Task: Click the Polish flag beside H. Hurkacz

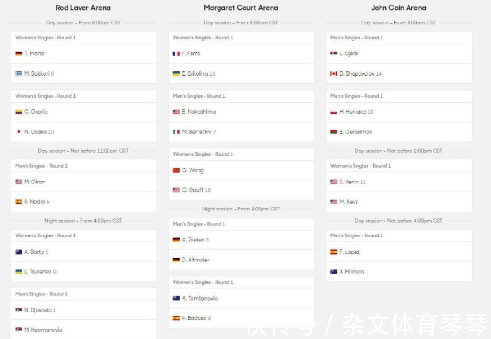Action: [334, 112]
